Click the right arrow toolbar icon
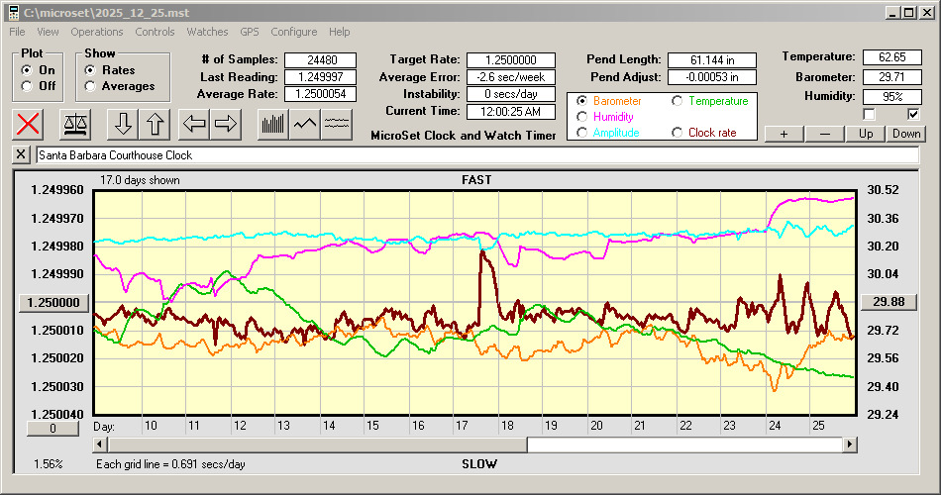This screenshot has width=941, height=495. [226, 124]
